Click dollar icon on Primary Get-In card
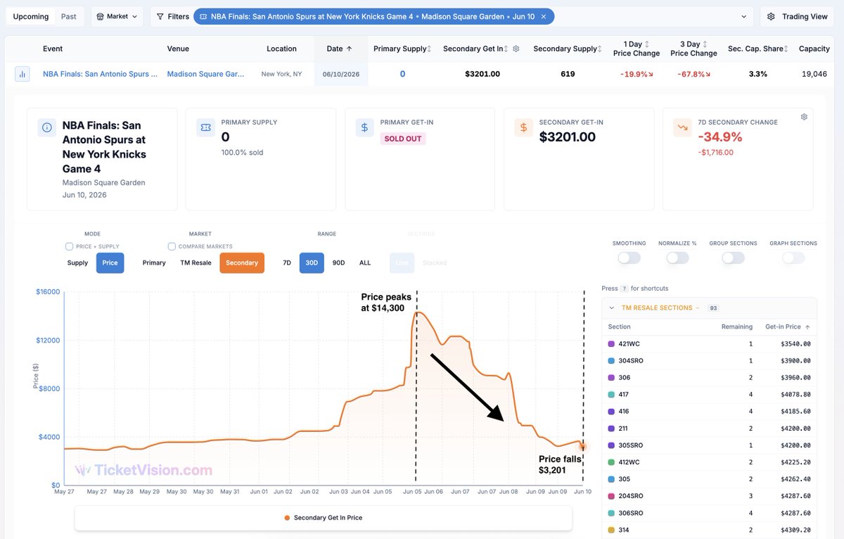 [364, 127]
